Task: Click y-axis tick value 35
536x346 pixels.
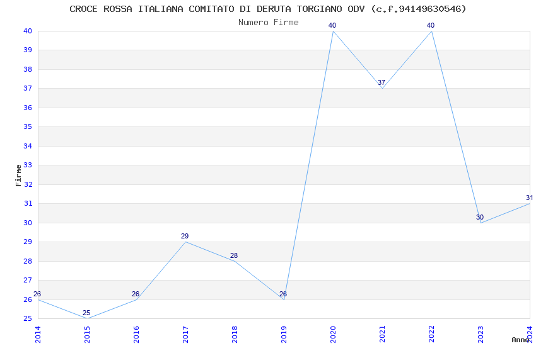Action: point(28,127)
